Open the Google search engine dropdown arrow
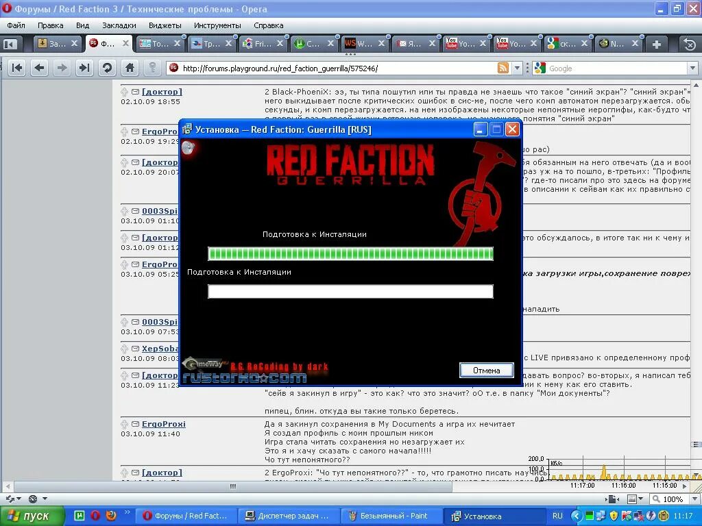The width and height of the screenshot is (702, 526). (692, 68)
